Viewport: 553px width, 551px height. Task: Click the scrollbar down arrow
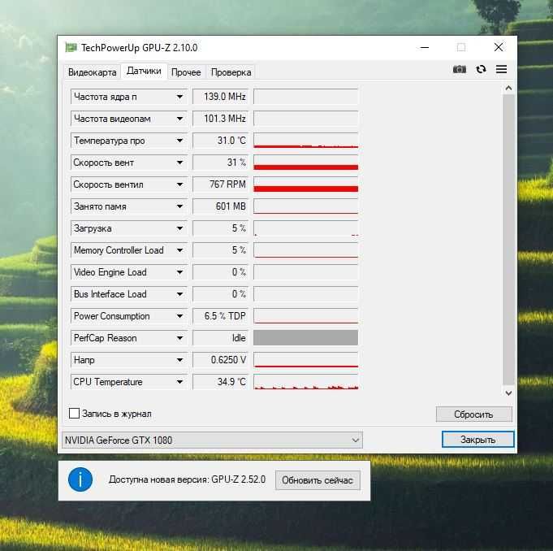[508, 393]
